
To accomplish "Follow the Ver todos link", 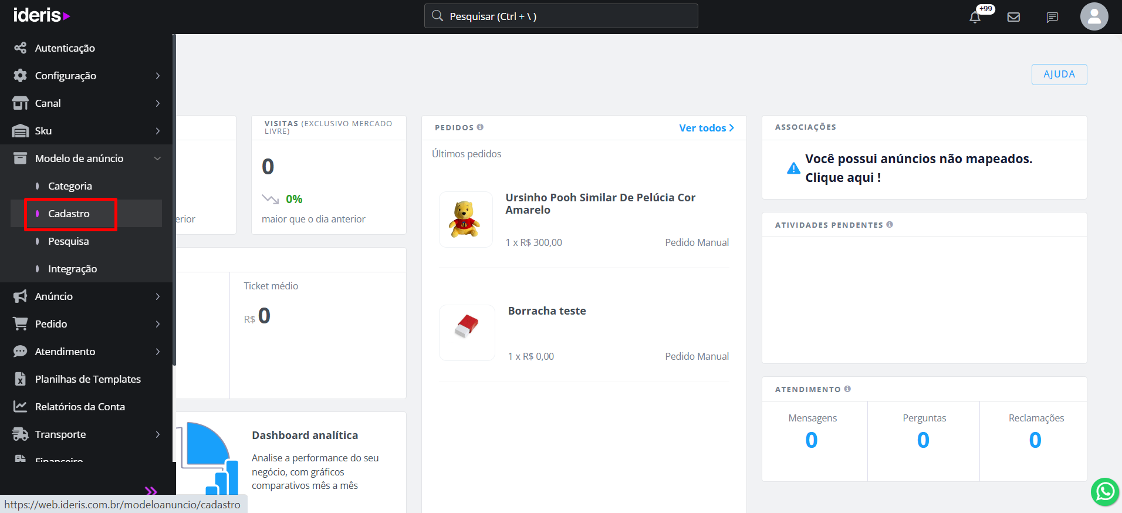I will (707, 128).
